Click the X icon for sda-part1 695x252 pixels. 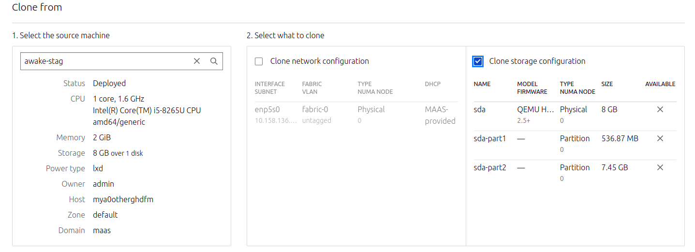tap(660, 139)
